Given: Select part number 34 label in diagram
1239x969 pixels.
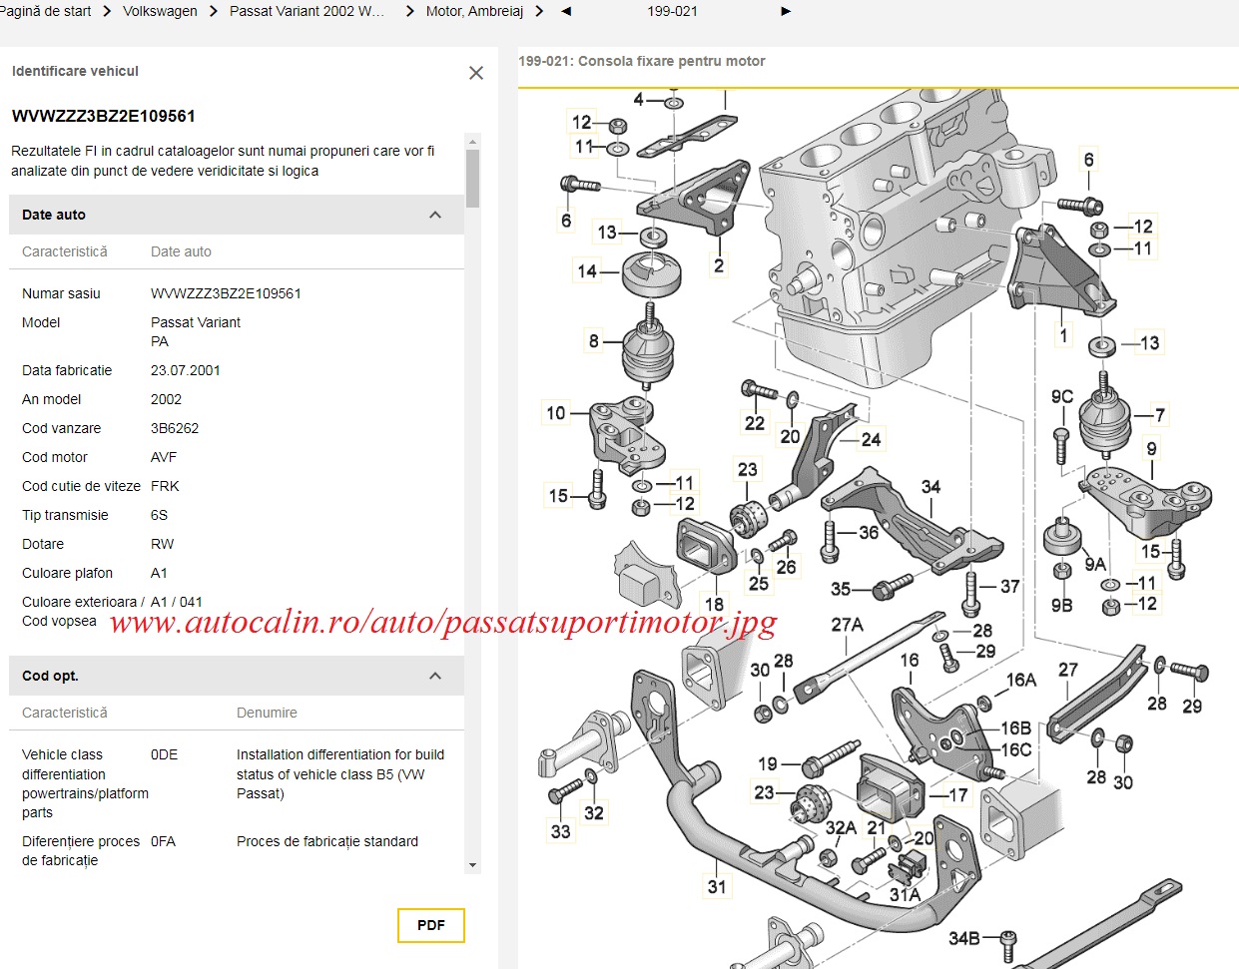Looking at the screenshot, I should pyautogui.click(x=930, y=487).
